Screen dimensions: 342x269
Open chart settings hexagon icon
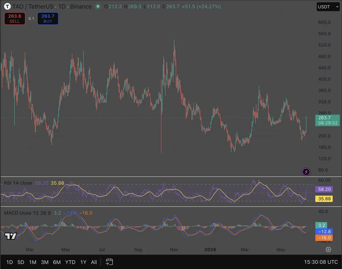328,250
